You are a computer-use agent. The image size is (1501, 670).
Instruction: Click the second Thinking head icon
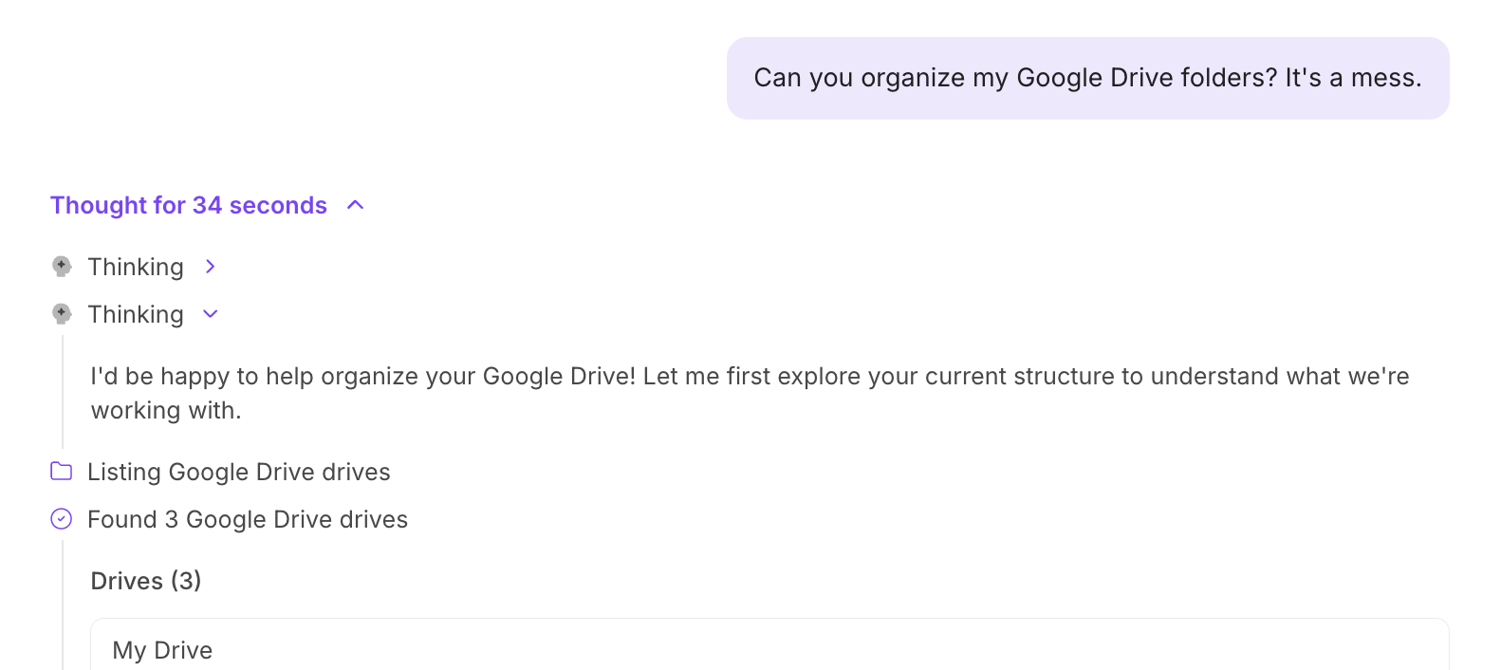(62, 314)
